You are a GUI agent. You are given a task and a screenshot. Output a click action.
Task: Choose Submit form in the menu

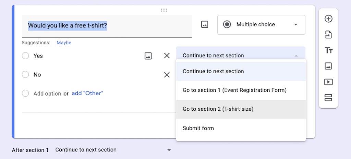241,128
